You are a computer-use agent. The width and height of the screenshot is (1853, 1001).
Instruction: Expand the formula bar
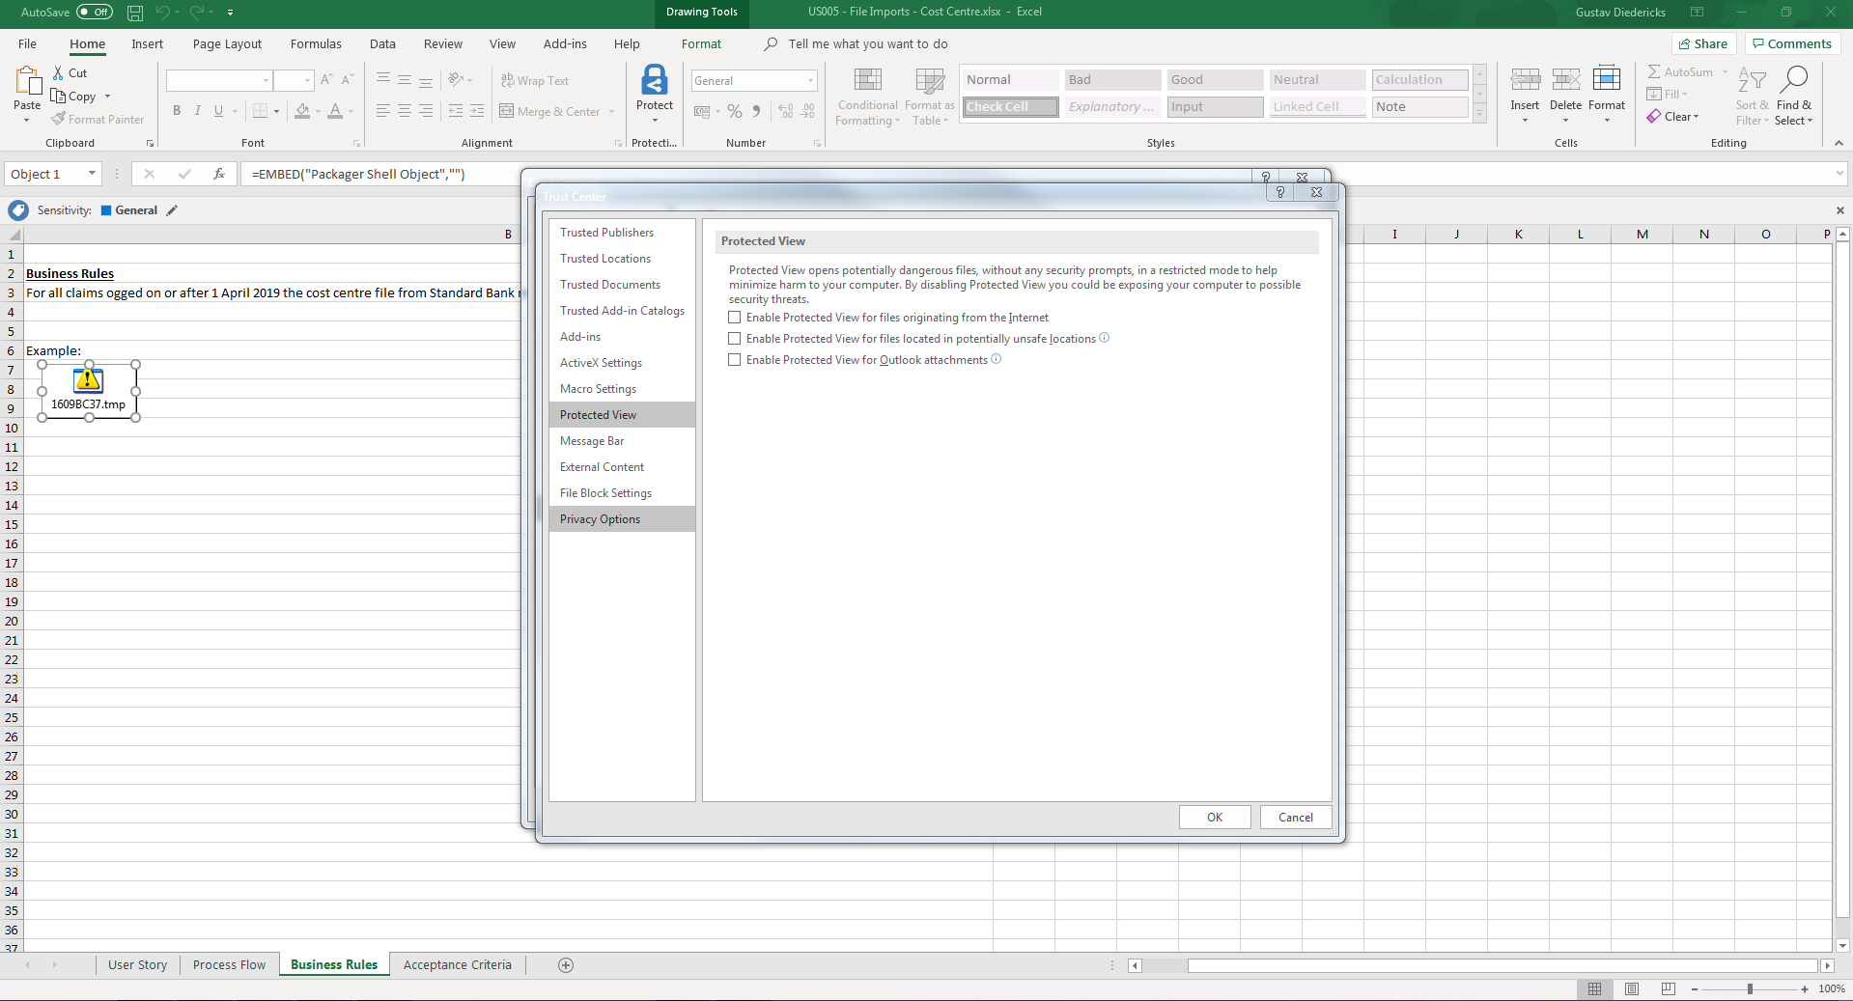pyautogui.click(x=1839, y=174)
